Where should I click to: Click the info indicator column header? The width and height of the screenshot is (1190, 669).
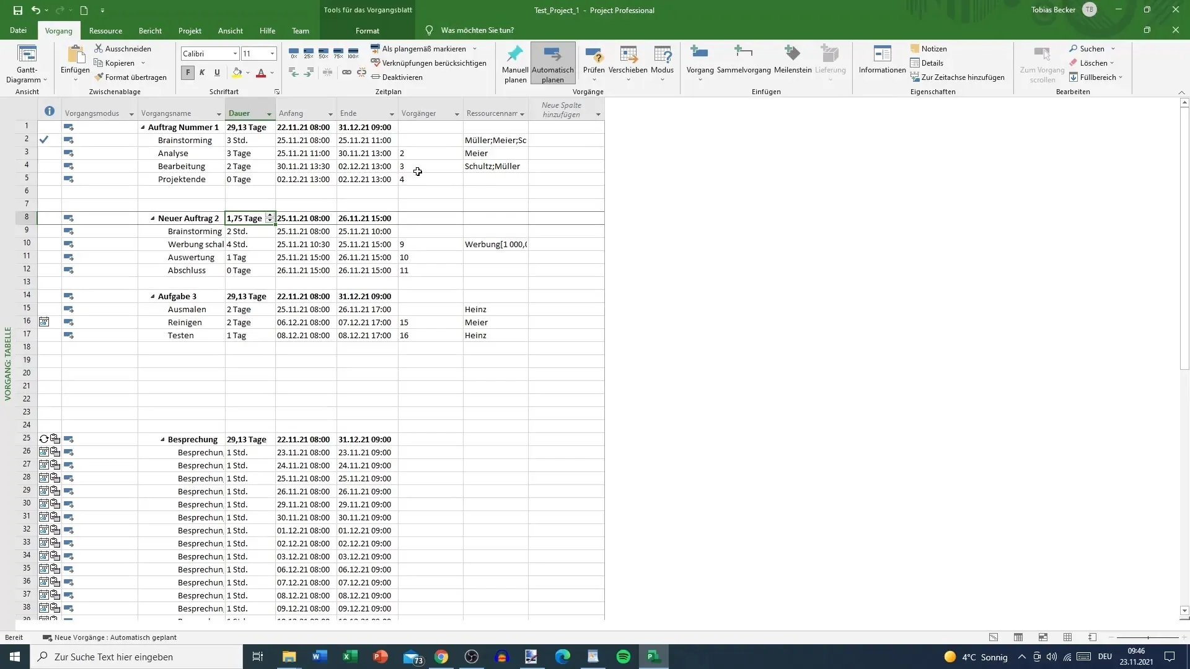(x=50, y=111)
